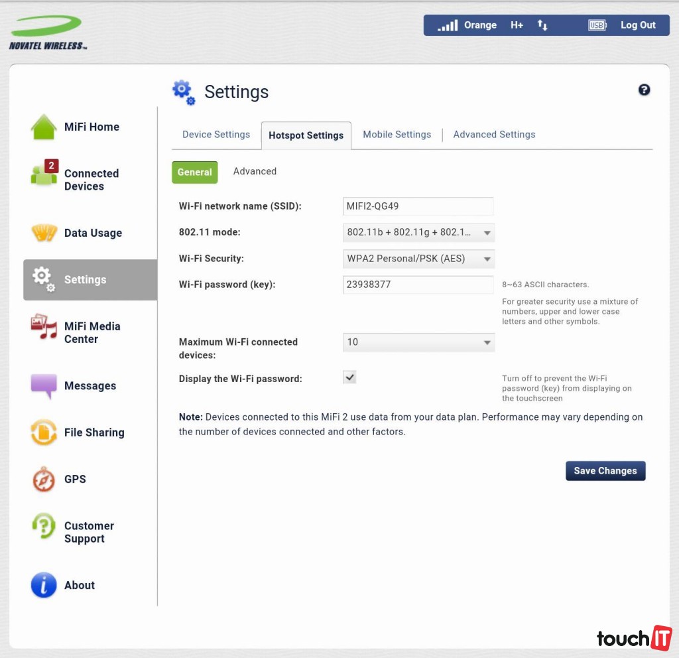
Task: Open the GPS compass icon
Action: click(x=44, y=479)
